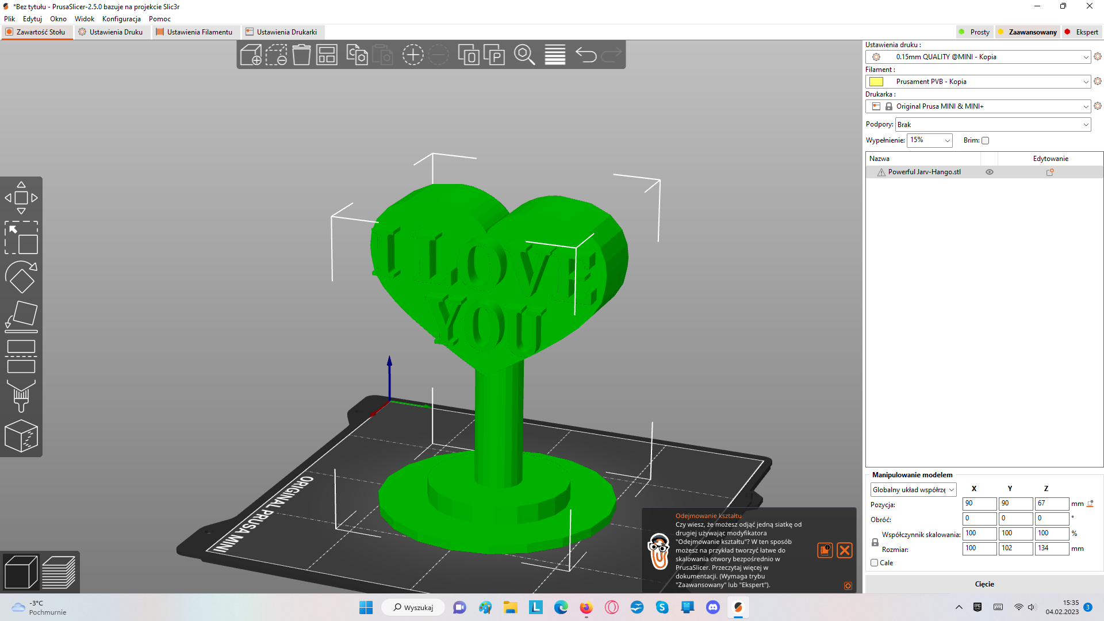Switch to Ustawienia Druku tab
Screen dimensions: 1104x621
[x=111, y=32]
